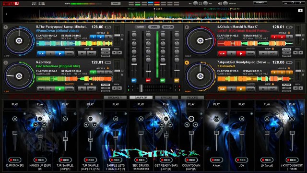This screenshot has width=307, height=173.
Task: Toggle loop lock icon on deck 1
Action: [x=92, y=49]
